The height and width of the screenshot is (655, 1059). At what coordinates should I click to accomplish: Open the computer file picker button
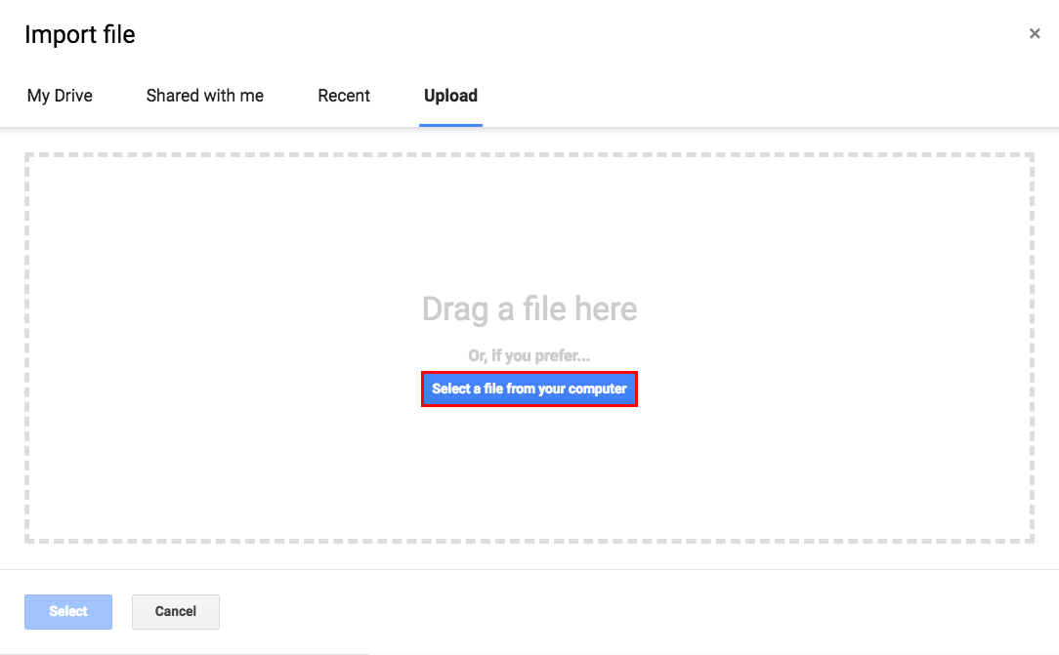(529, 389)
